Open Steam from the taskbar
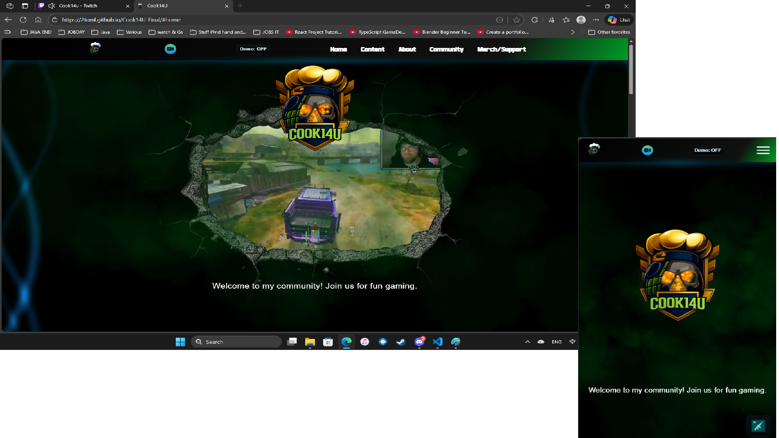This screenshot has width=779, height=438. [x=401, y=342]
